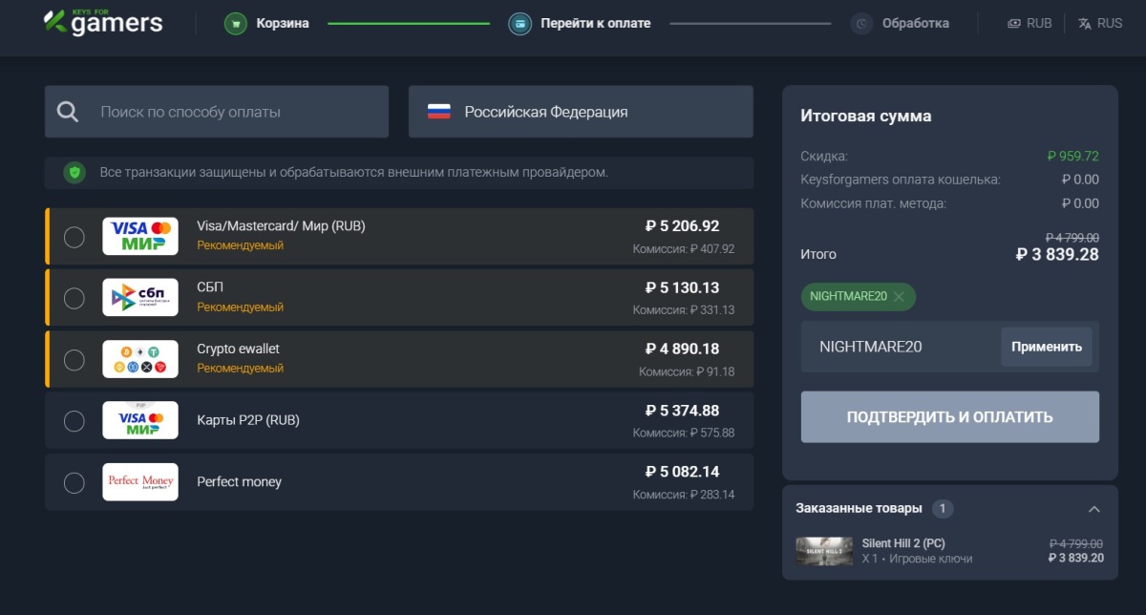This screenshot has width=1146, height=615.
Task: Focus the payment method search field
Action: coord(217,112)
